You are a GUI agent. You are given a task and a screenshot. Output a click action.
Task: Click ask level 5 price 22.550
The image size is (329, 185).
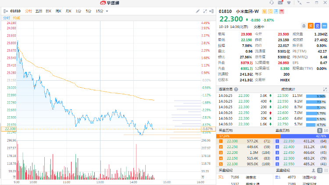tap(289, 164)
